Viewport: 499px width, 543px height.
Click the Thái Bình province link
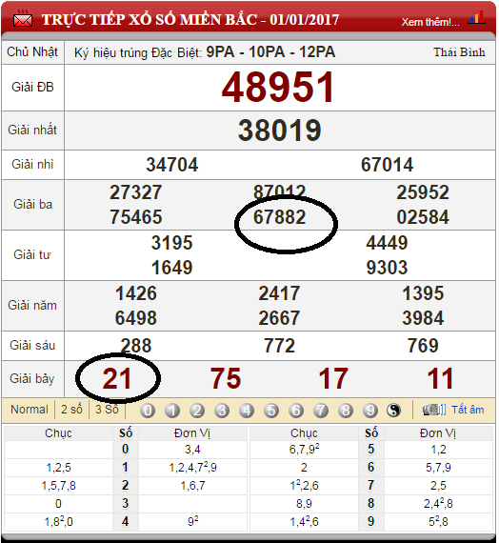tap(459, 52)
